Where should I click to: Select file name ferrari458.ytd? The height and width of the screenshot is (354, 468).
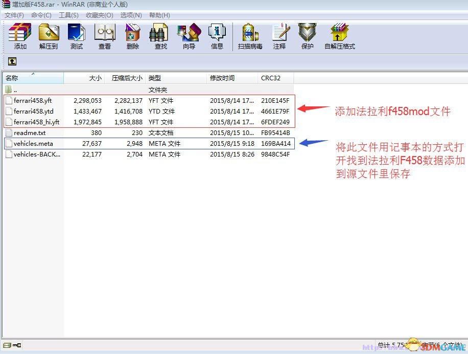click(x=33, y=111)
